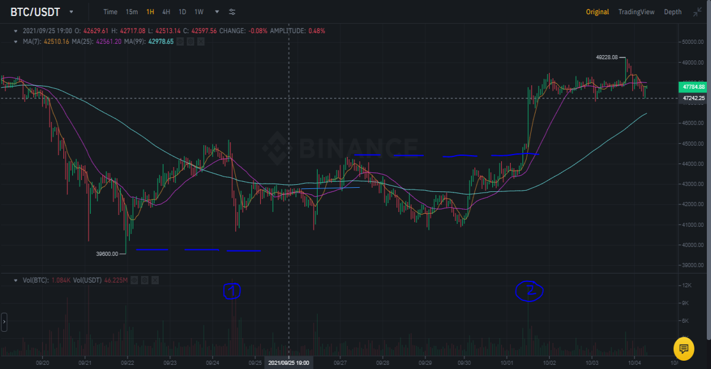The image size is (711, 369).
Task: Click the Vol(USDT) value 46.225M
Action: pos(116,280)
